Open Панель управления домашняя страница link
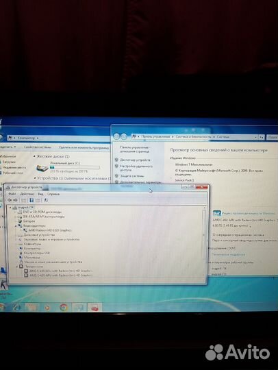Viewport: 278px width, 370px height. (x=135, y=149)
